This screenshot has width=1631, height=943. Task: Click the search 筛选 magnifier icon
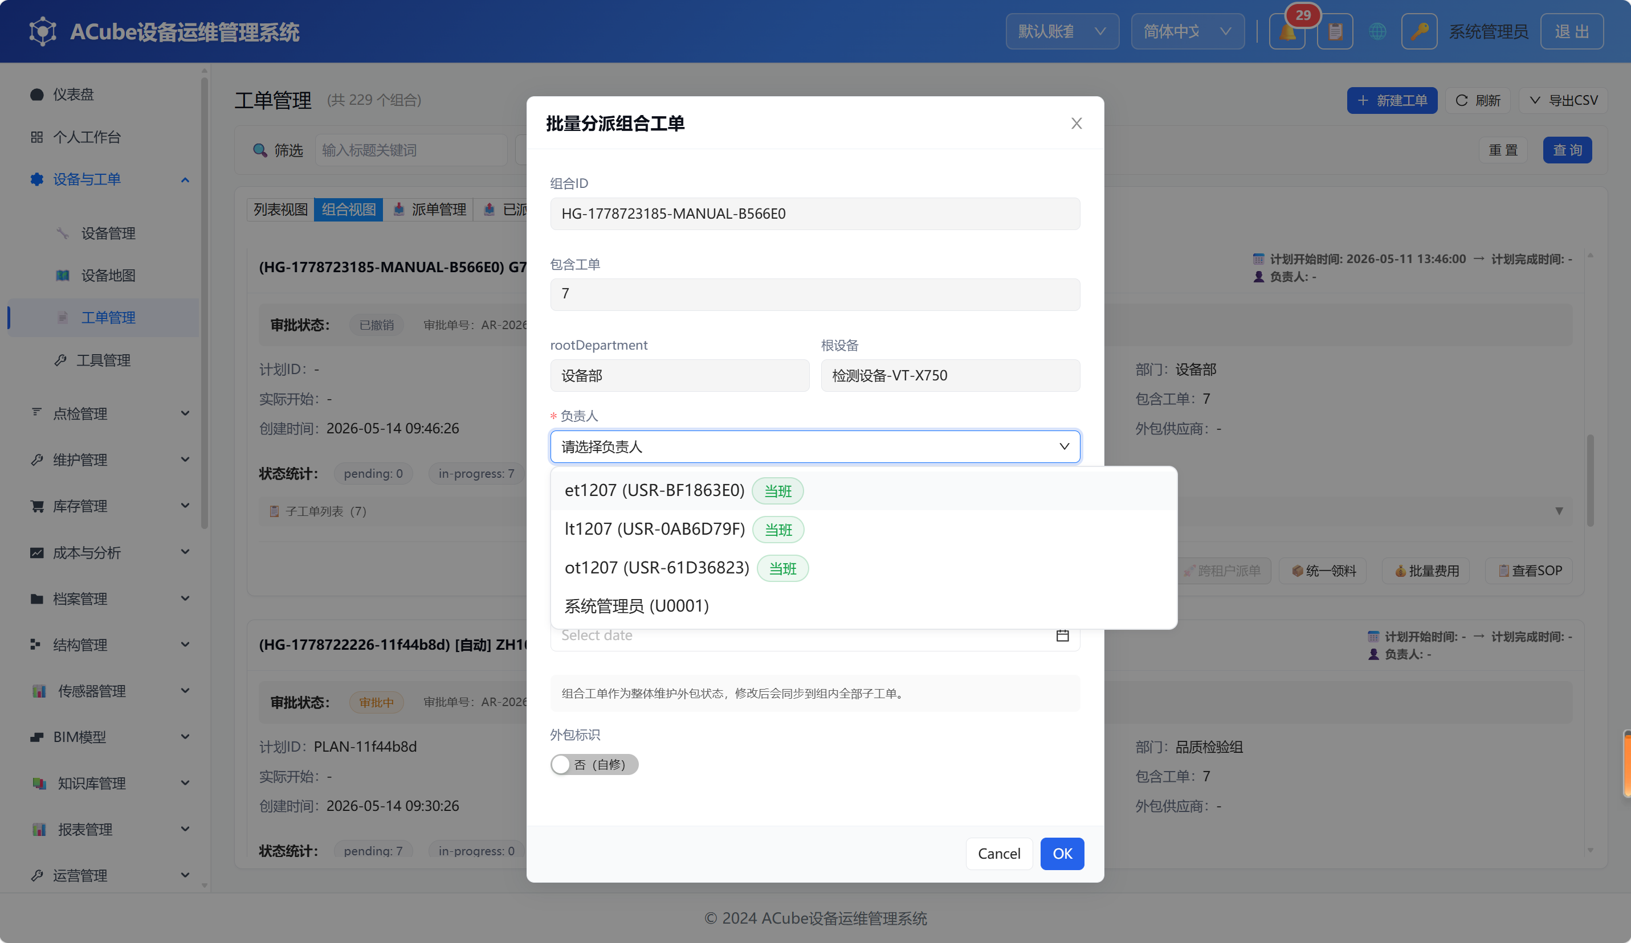(259, 150)
